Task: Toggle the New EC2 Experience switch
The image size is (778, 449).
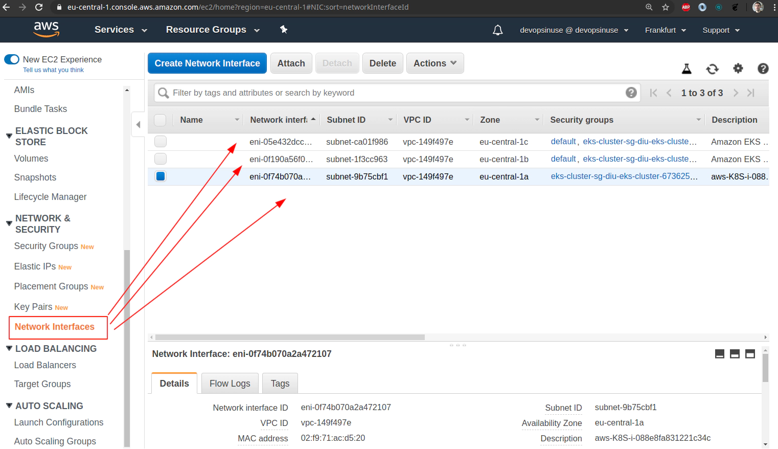Action: tap(12, 59)
